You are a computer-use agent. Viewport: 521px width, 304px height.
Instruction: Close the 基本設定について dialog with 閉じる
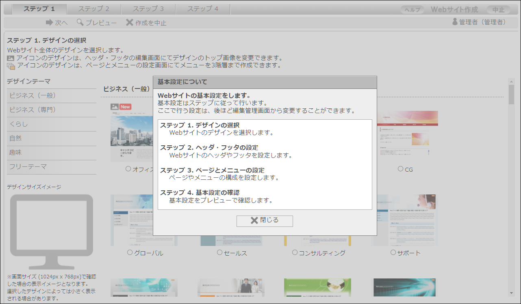[265, 220]
